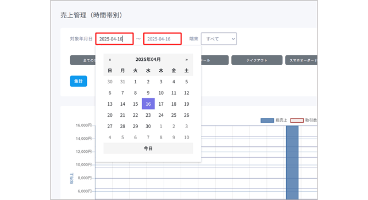The height and width of the screenshot is (200, 368).
Task: Select date 18 in the calendar
Action: point(174,104)
